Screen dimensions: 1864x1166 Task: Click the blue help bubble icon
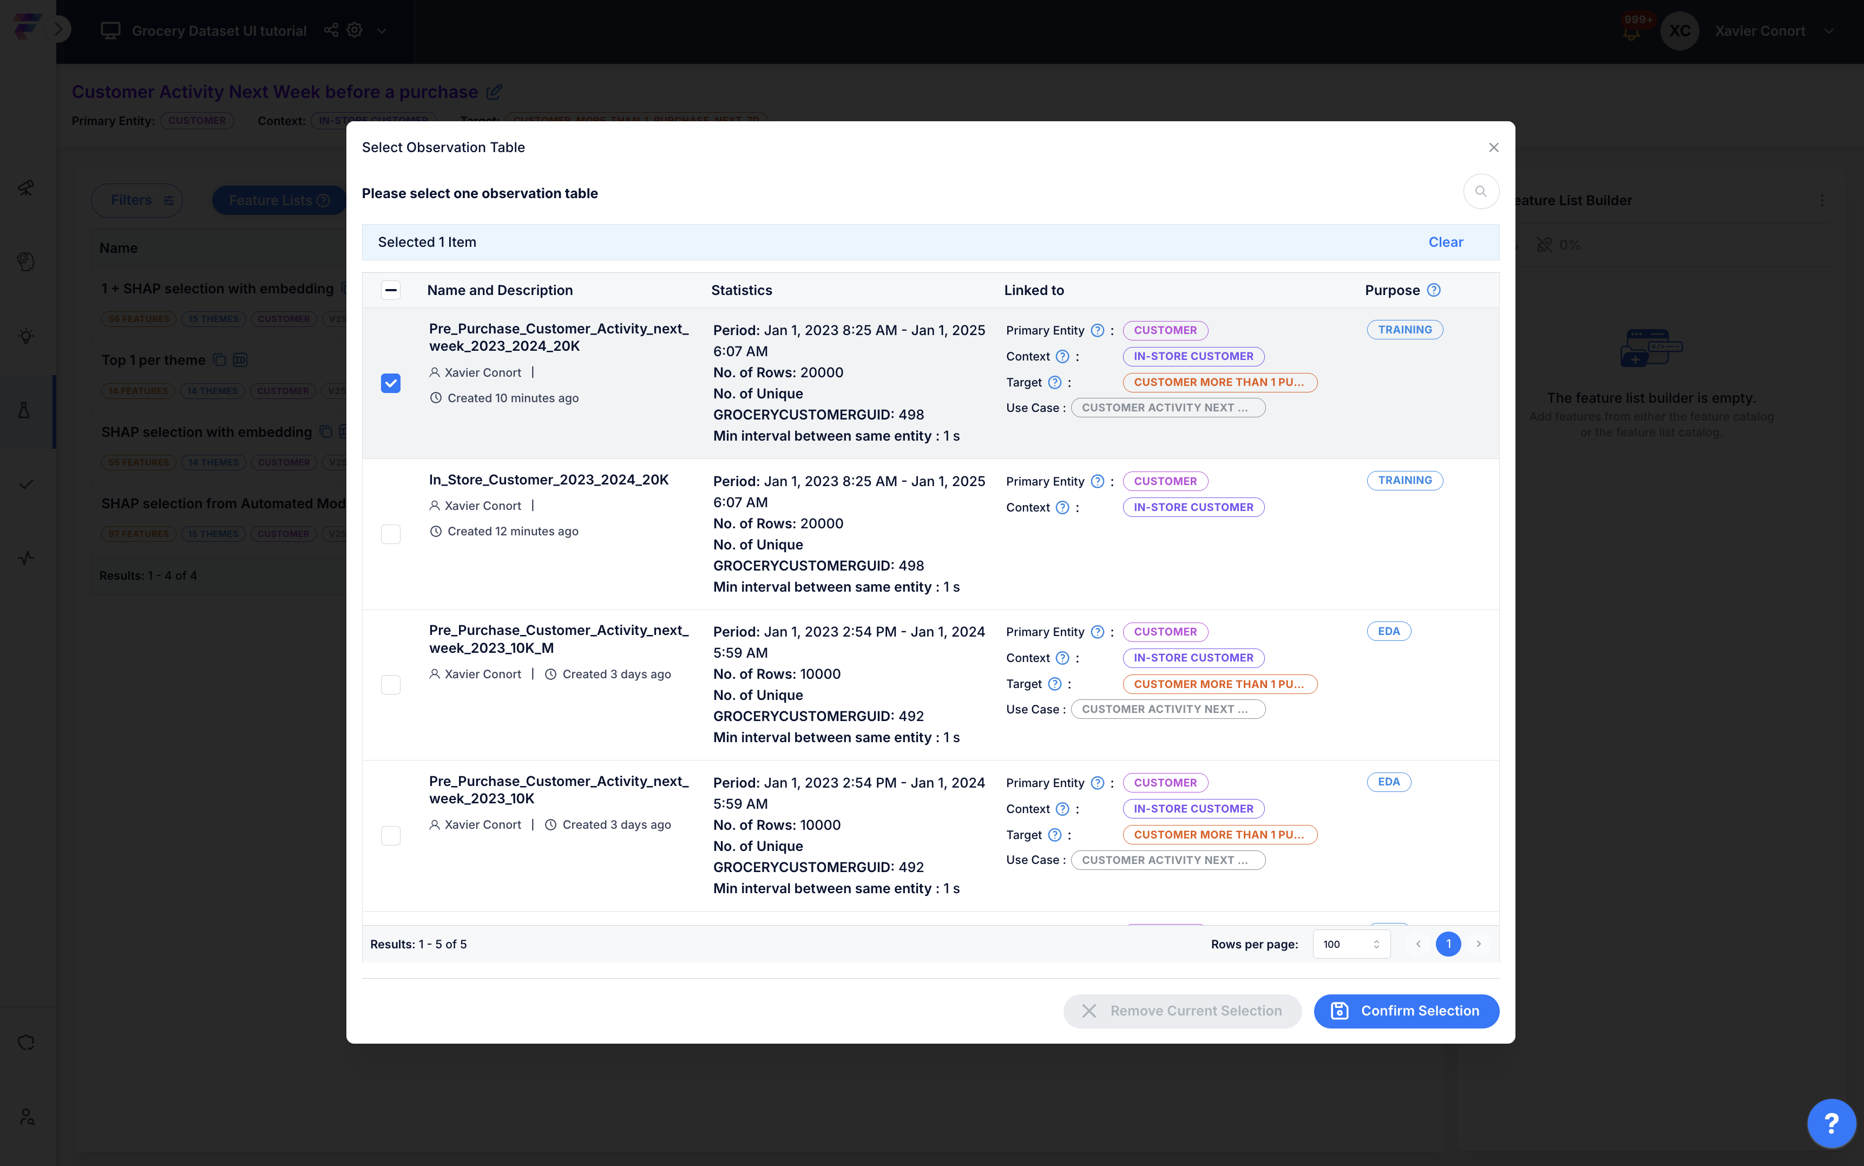click(1831, 1123)
